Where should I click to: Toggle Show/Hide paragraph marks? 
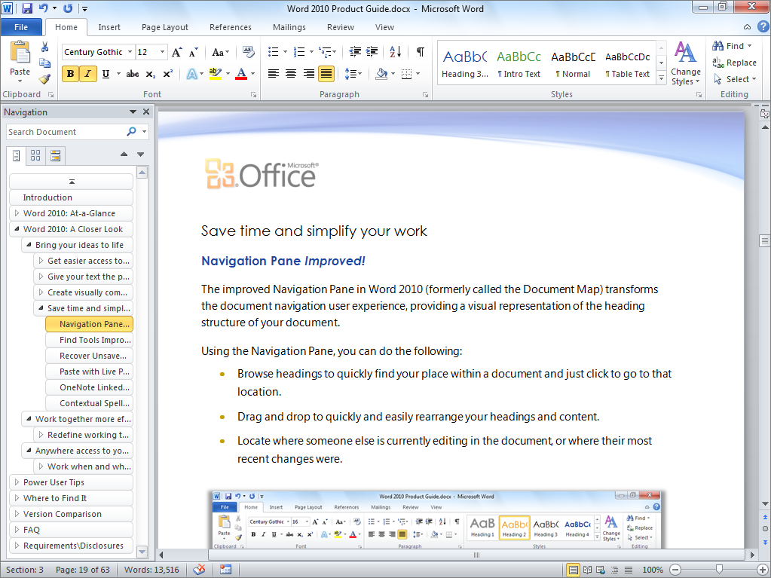[x=421, y=51]
